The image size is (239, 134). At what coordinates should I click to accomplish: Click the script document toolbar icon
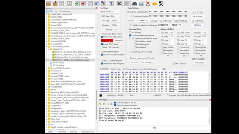click(127, 3)
